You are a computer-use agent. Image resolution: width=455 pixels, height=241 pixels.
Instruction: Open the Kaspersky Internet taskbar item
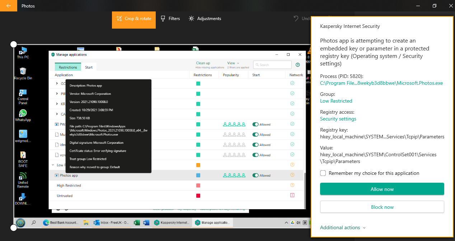[x=172, y=222]
